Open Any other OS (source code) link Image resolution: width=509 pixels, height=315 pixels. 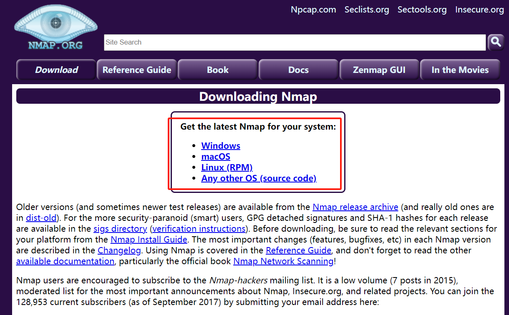click(259, 178)
